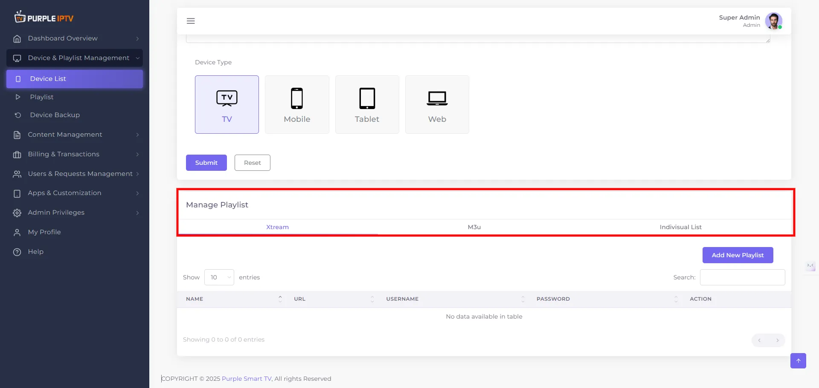The height and width of the screenshot is (388, 819).
Task: Switch to the Indivisual List tab
Action: point(681,227)
